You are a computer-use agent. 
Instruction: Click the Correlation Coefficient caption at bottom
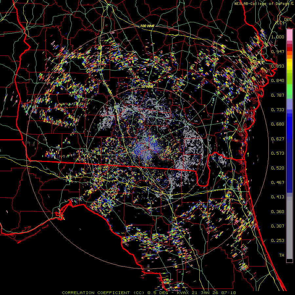click(149, 293)
